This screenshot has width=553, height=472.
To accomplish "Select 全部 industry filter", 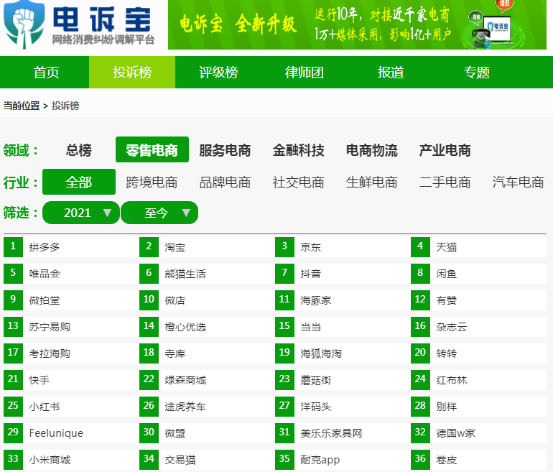I will tap(79, 182).
